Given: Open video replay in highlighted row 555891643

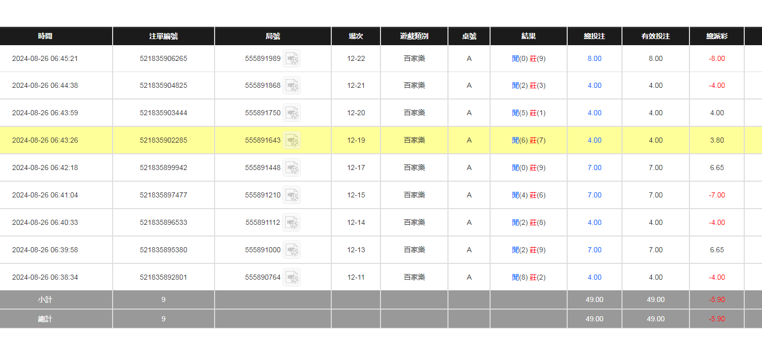Looking at the screenshot, I should [x=292, y=141].
